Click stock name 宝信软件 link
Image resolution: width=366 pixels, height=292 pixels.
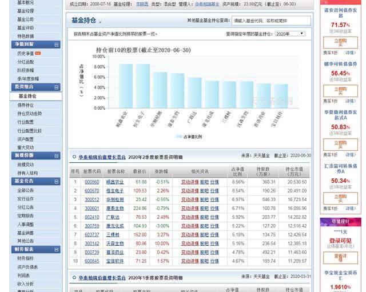115,261
